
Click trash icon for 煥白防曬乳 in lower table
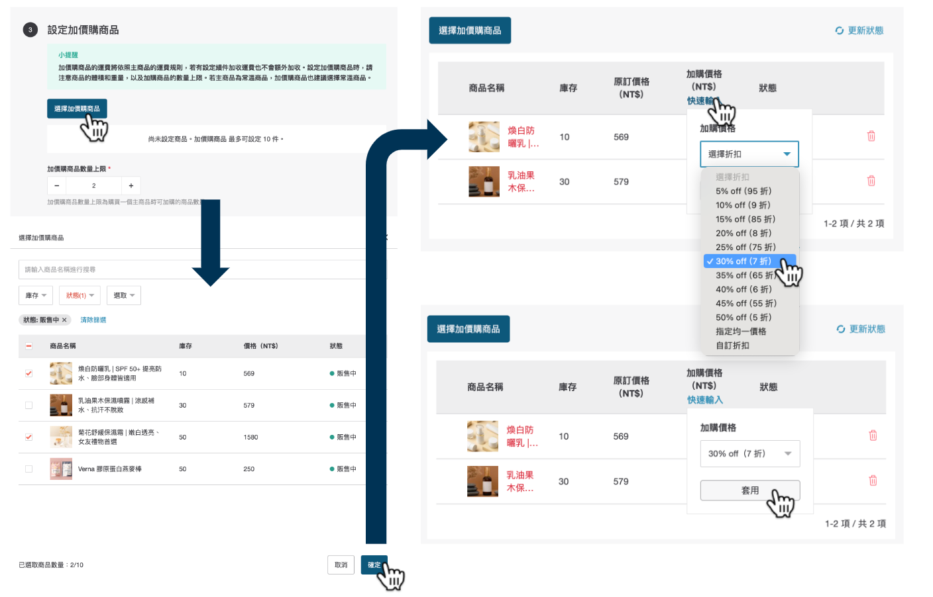point(873,436)
